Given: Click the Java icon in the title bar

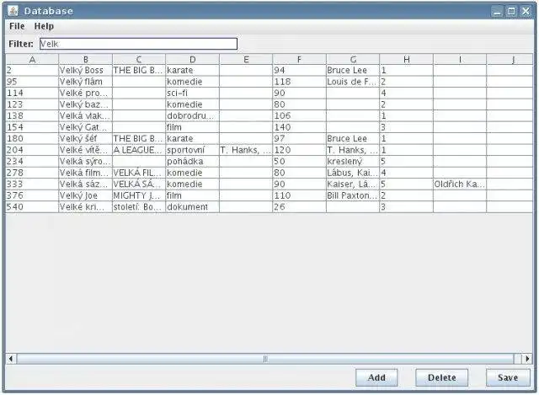Looking at the screenshot, I should click(13, 11).
